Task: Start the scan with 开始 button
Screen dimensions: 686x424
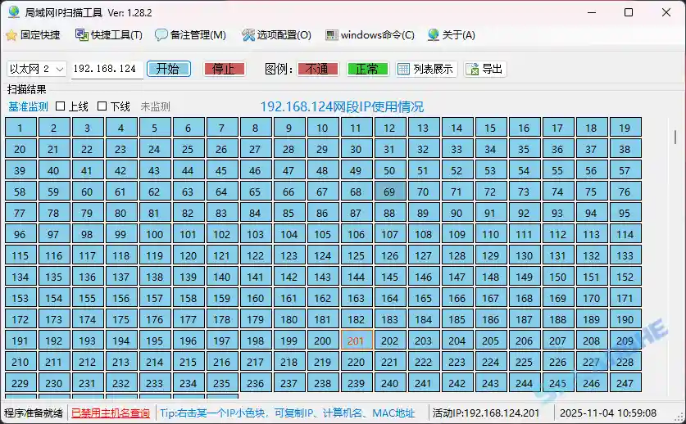Action: point(169,69)
